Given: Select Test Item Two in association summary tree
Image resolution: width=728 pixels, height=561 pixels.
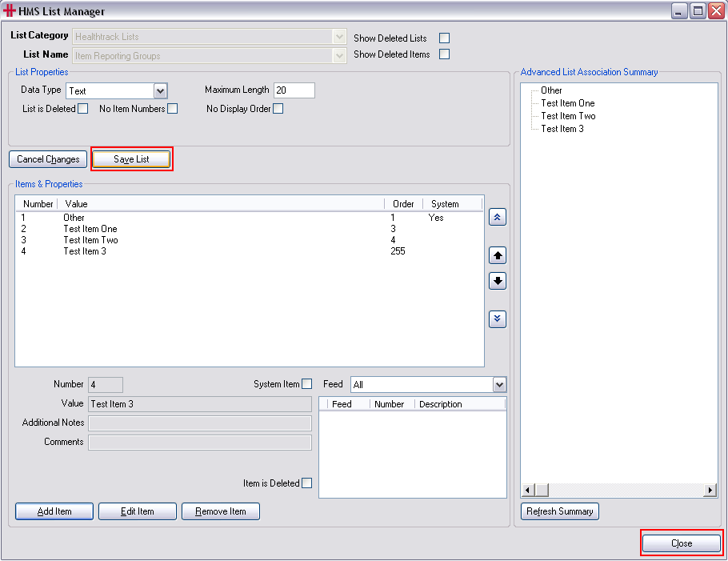Looking at the screenshot, I should point(568,116).
